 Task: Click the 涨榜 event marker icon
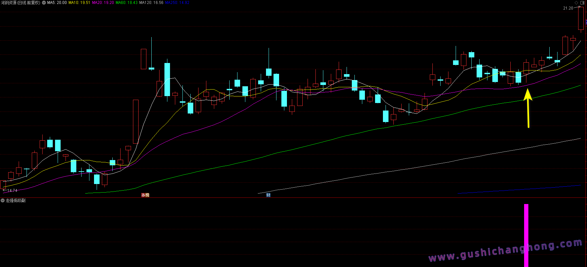[145, 195]
